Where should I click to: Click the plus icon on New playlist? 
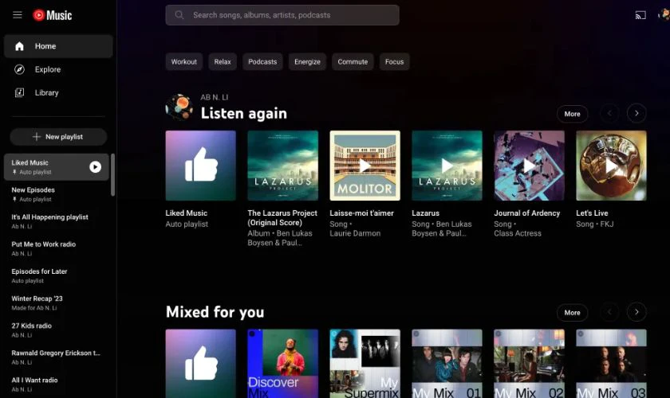click(x=37, y=136)
